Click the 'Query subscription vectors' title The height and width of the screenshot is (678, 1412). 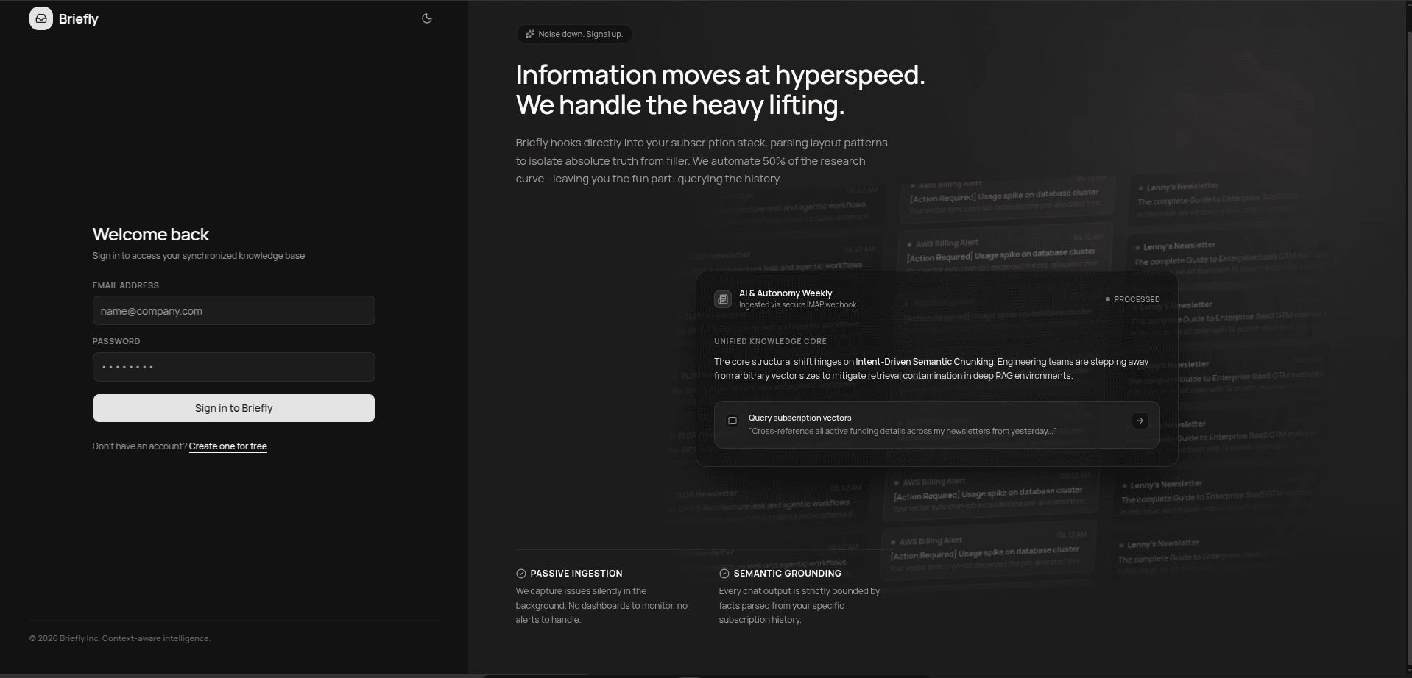800,418
